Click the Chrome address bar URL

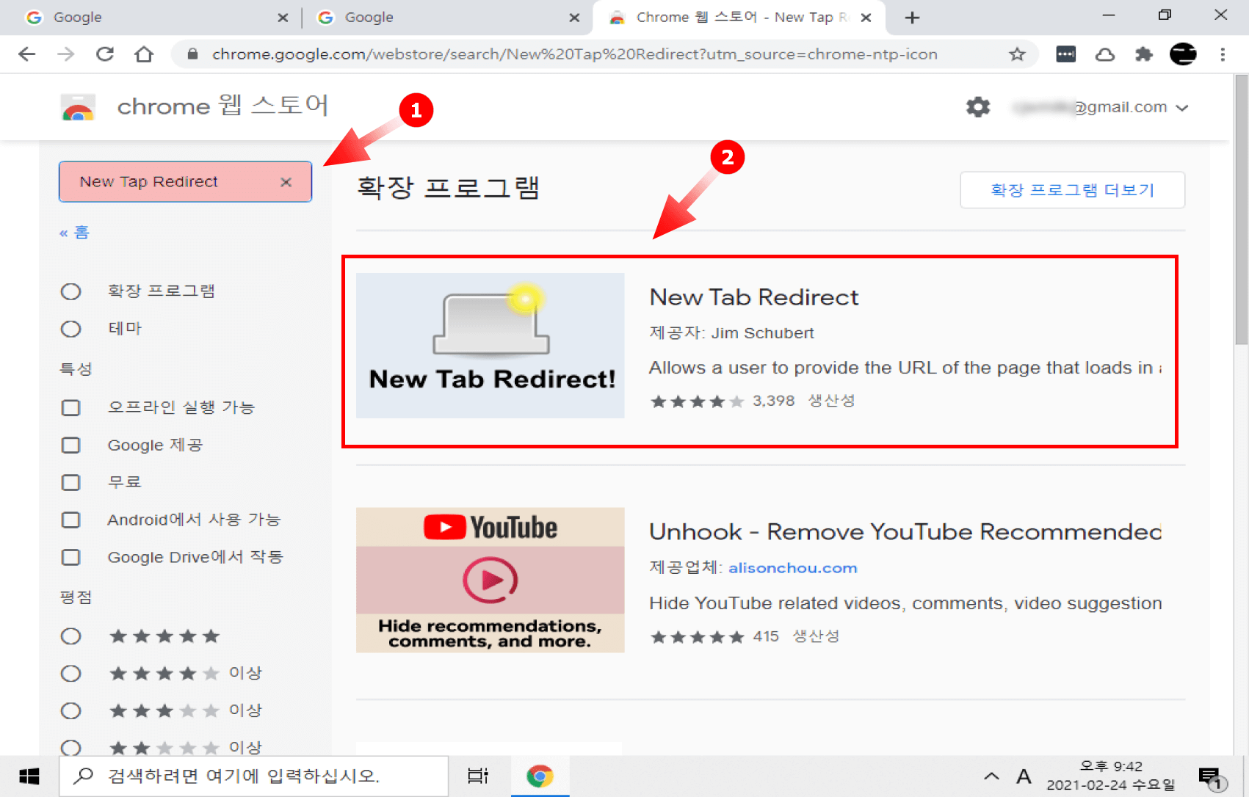[x=574, y=54]
